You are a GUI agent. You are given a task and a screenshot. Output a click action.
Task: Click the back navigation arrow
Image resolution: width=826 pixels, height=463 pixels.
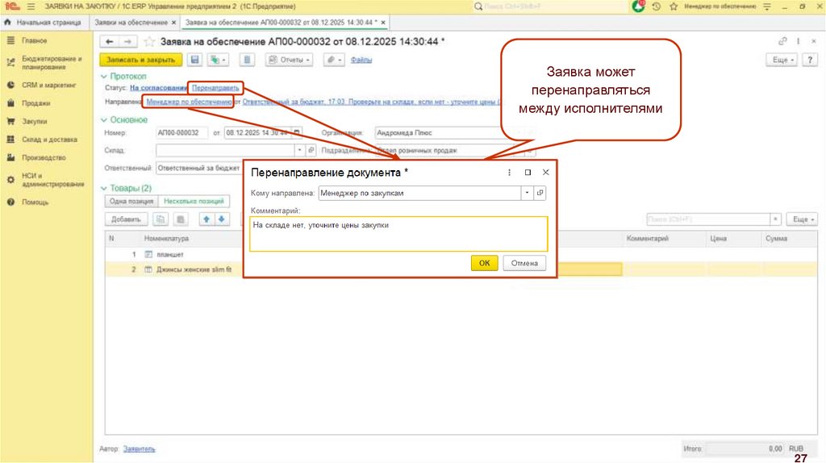pyautogui.click(x=109, y=42)
